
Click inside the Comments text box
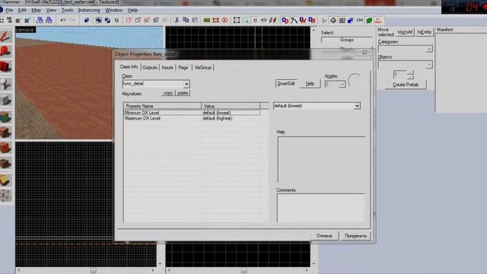pos(321,208)
